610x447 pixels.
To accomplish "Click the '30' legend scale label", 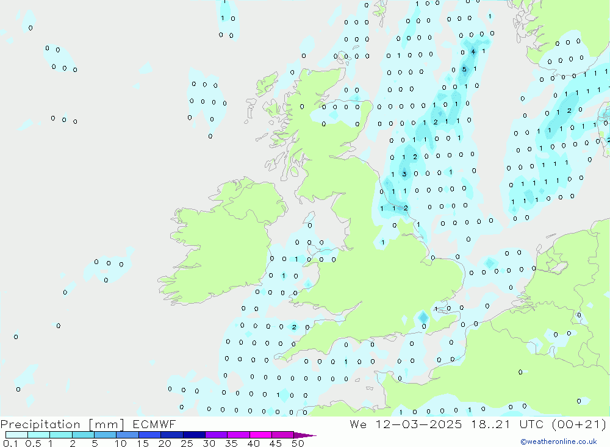I will [209, 443].
